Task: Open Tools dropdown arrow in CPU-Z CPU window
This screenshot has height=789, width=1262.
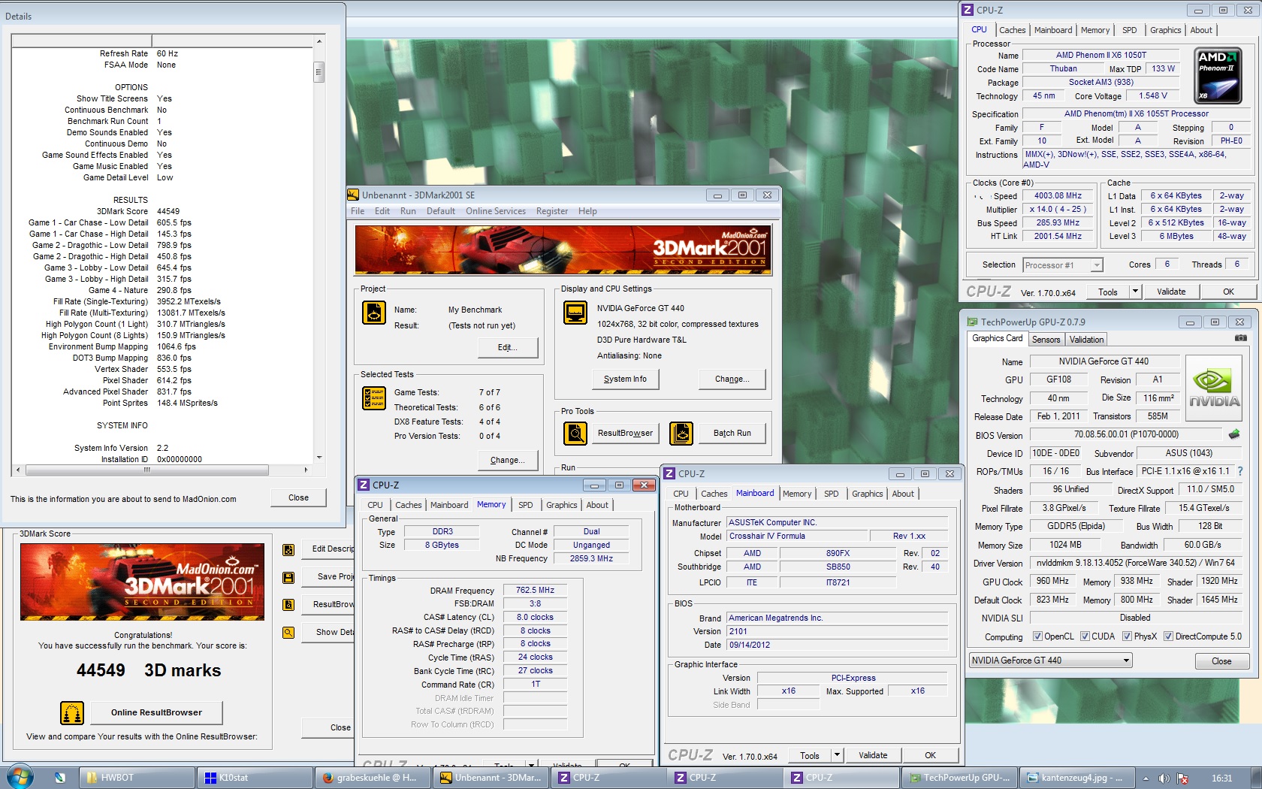Action: [1135, 292]
